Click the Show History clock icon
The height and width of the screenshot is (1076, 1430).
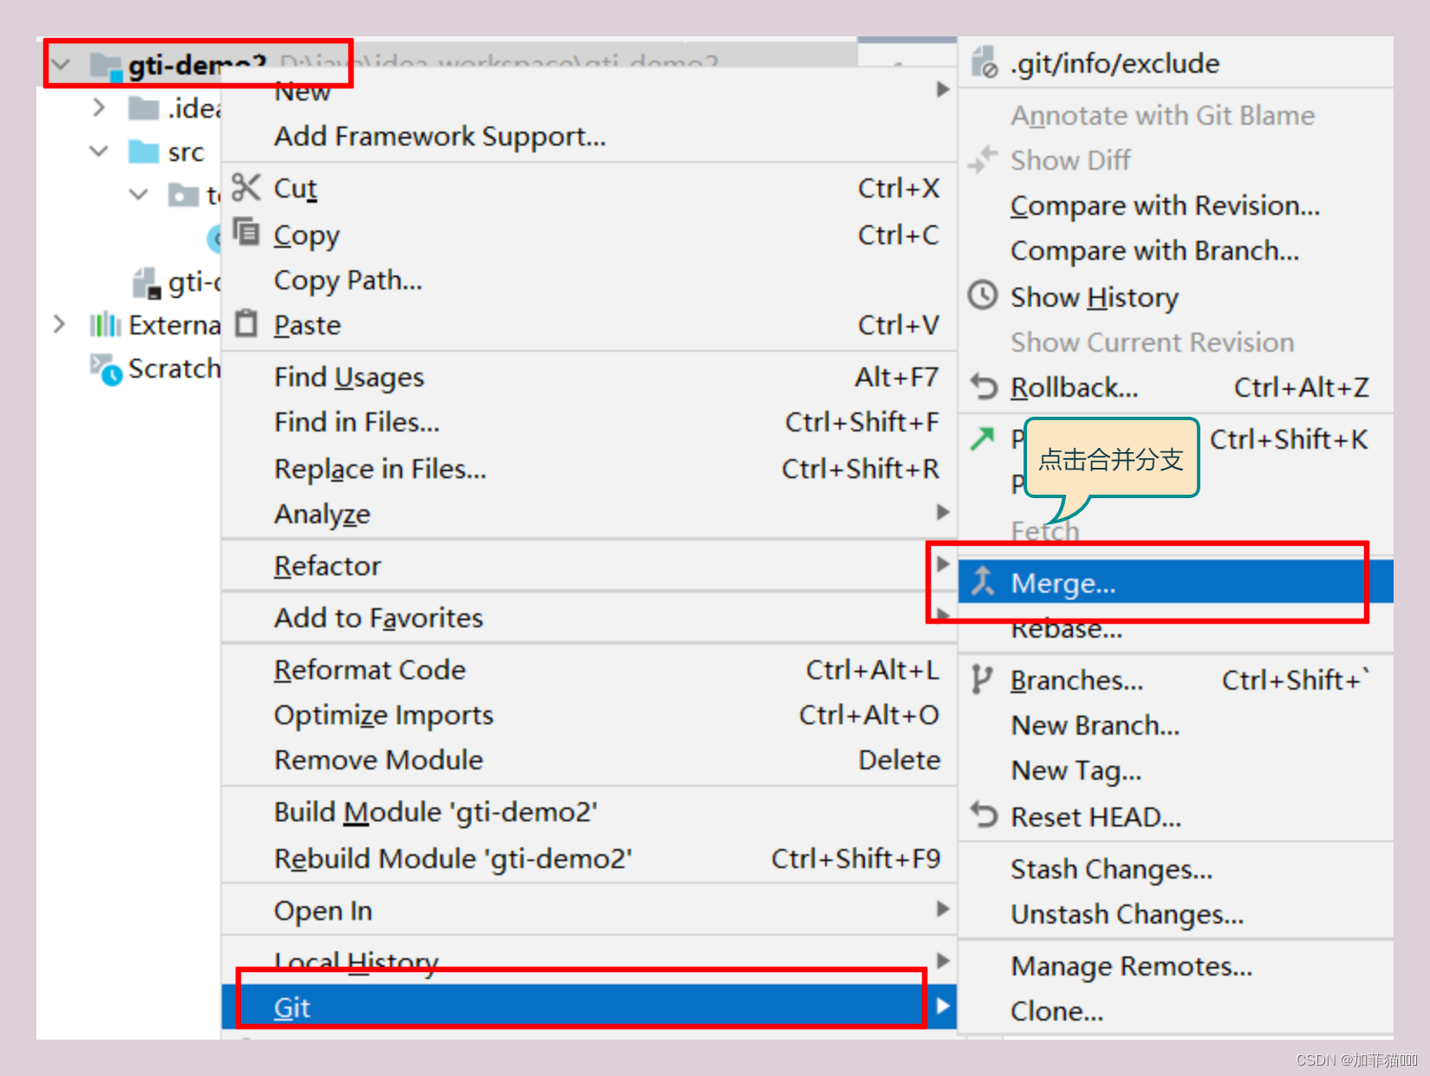pyautogui.click(x=983, y=295)
